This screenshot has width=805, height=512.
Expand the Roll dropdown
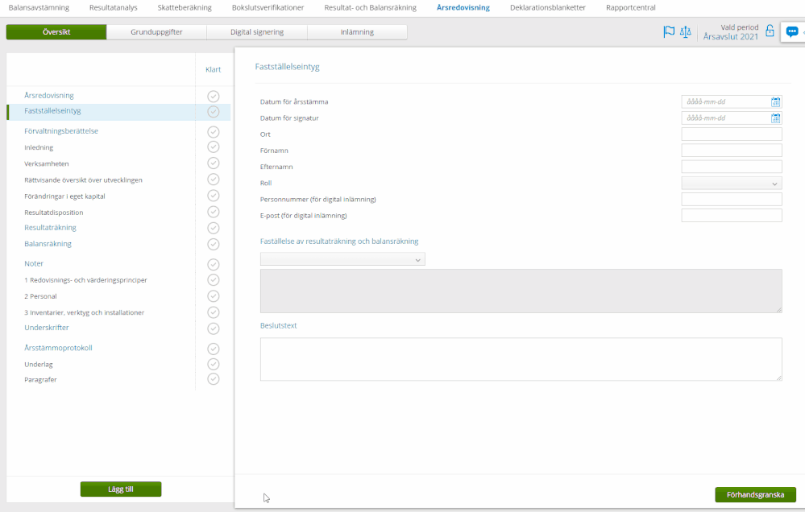(x=732, y=184)
